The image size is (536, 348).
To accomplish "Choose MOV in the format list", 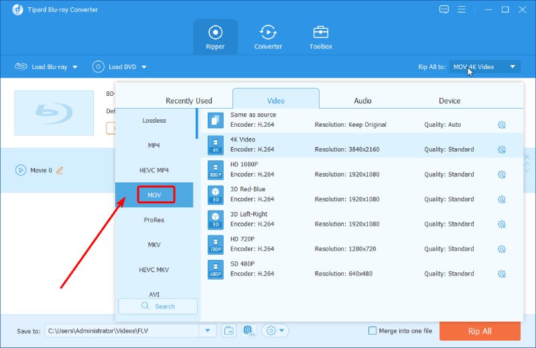I will click(154, 194).
